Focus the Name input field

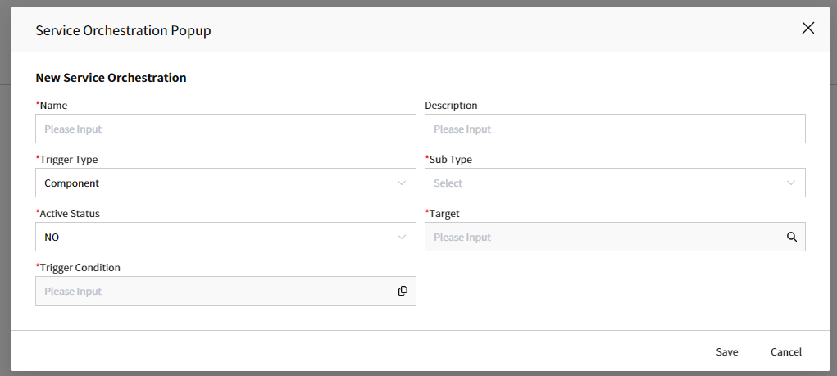point(225,129)
